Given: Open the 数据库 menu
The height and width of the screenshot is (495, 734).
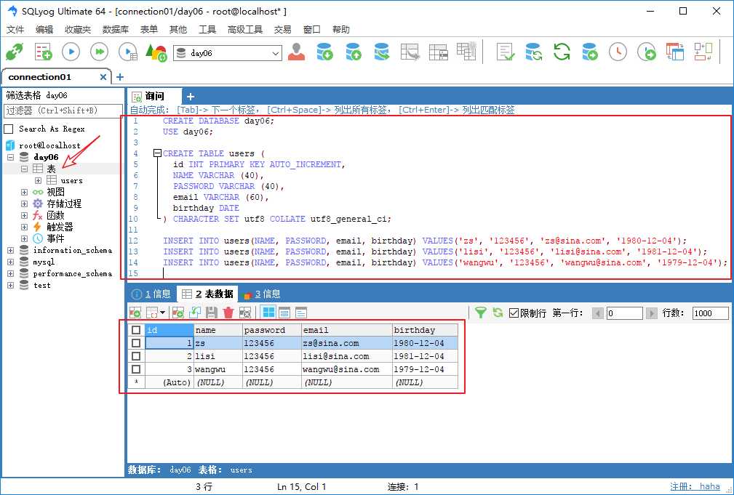Looking at the screenshot, I should (x=115, y=30).
